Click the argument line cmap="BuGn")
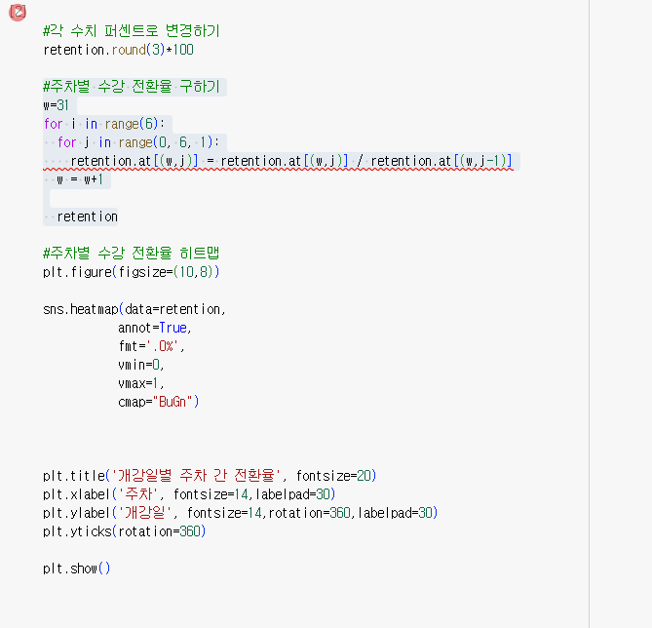Viewport: 652px width, 628px height. coord(159,402)
